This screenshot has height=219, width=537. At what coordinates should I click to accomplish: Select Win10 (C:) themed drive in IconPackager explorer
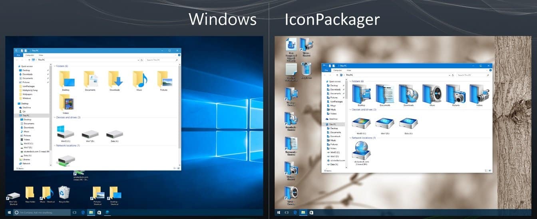point(361,124)
